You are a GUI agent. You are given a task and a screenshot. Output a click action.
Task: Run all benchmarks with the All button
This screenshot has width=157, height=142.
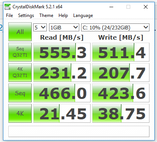(20, 32)
